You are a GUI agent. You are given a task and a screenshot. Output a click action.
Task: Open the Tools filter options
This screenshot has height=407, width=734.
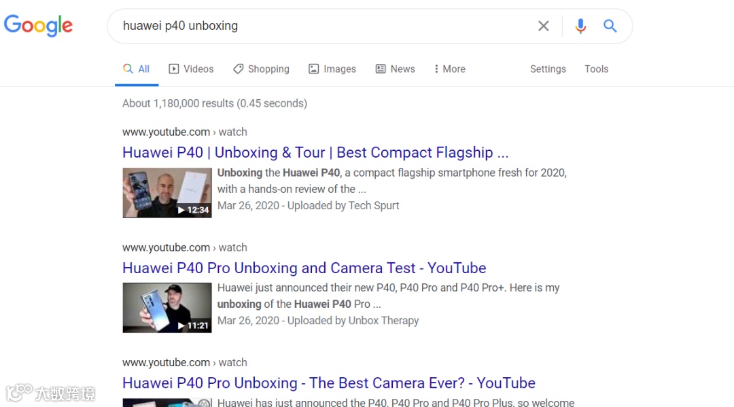coord(596,69)
